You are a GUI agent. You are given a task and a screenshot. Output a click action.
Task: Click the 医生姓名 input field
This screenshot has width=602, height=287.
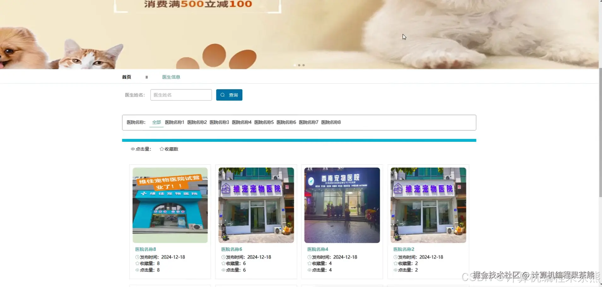tap(181, 95)
